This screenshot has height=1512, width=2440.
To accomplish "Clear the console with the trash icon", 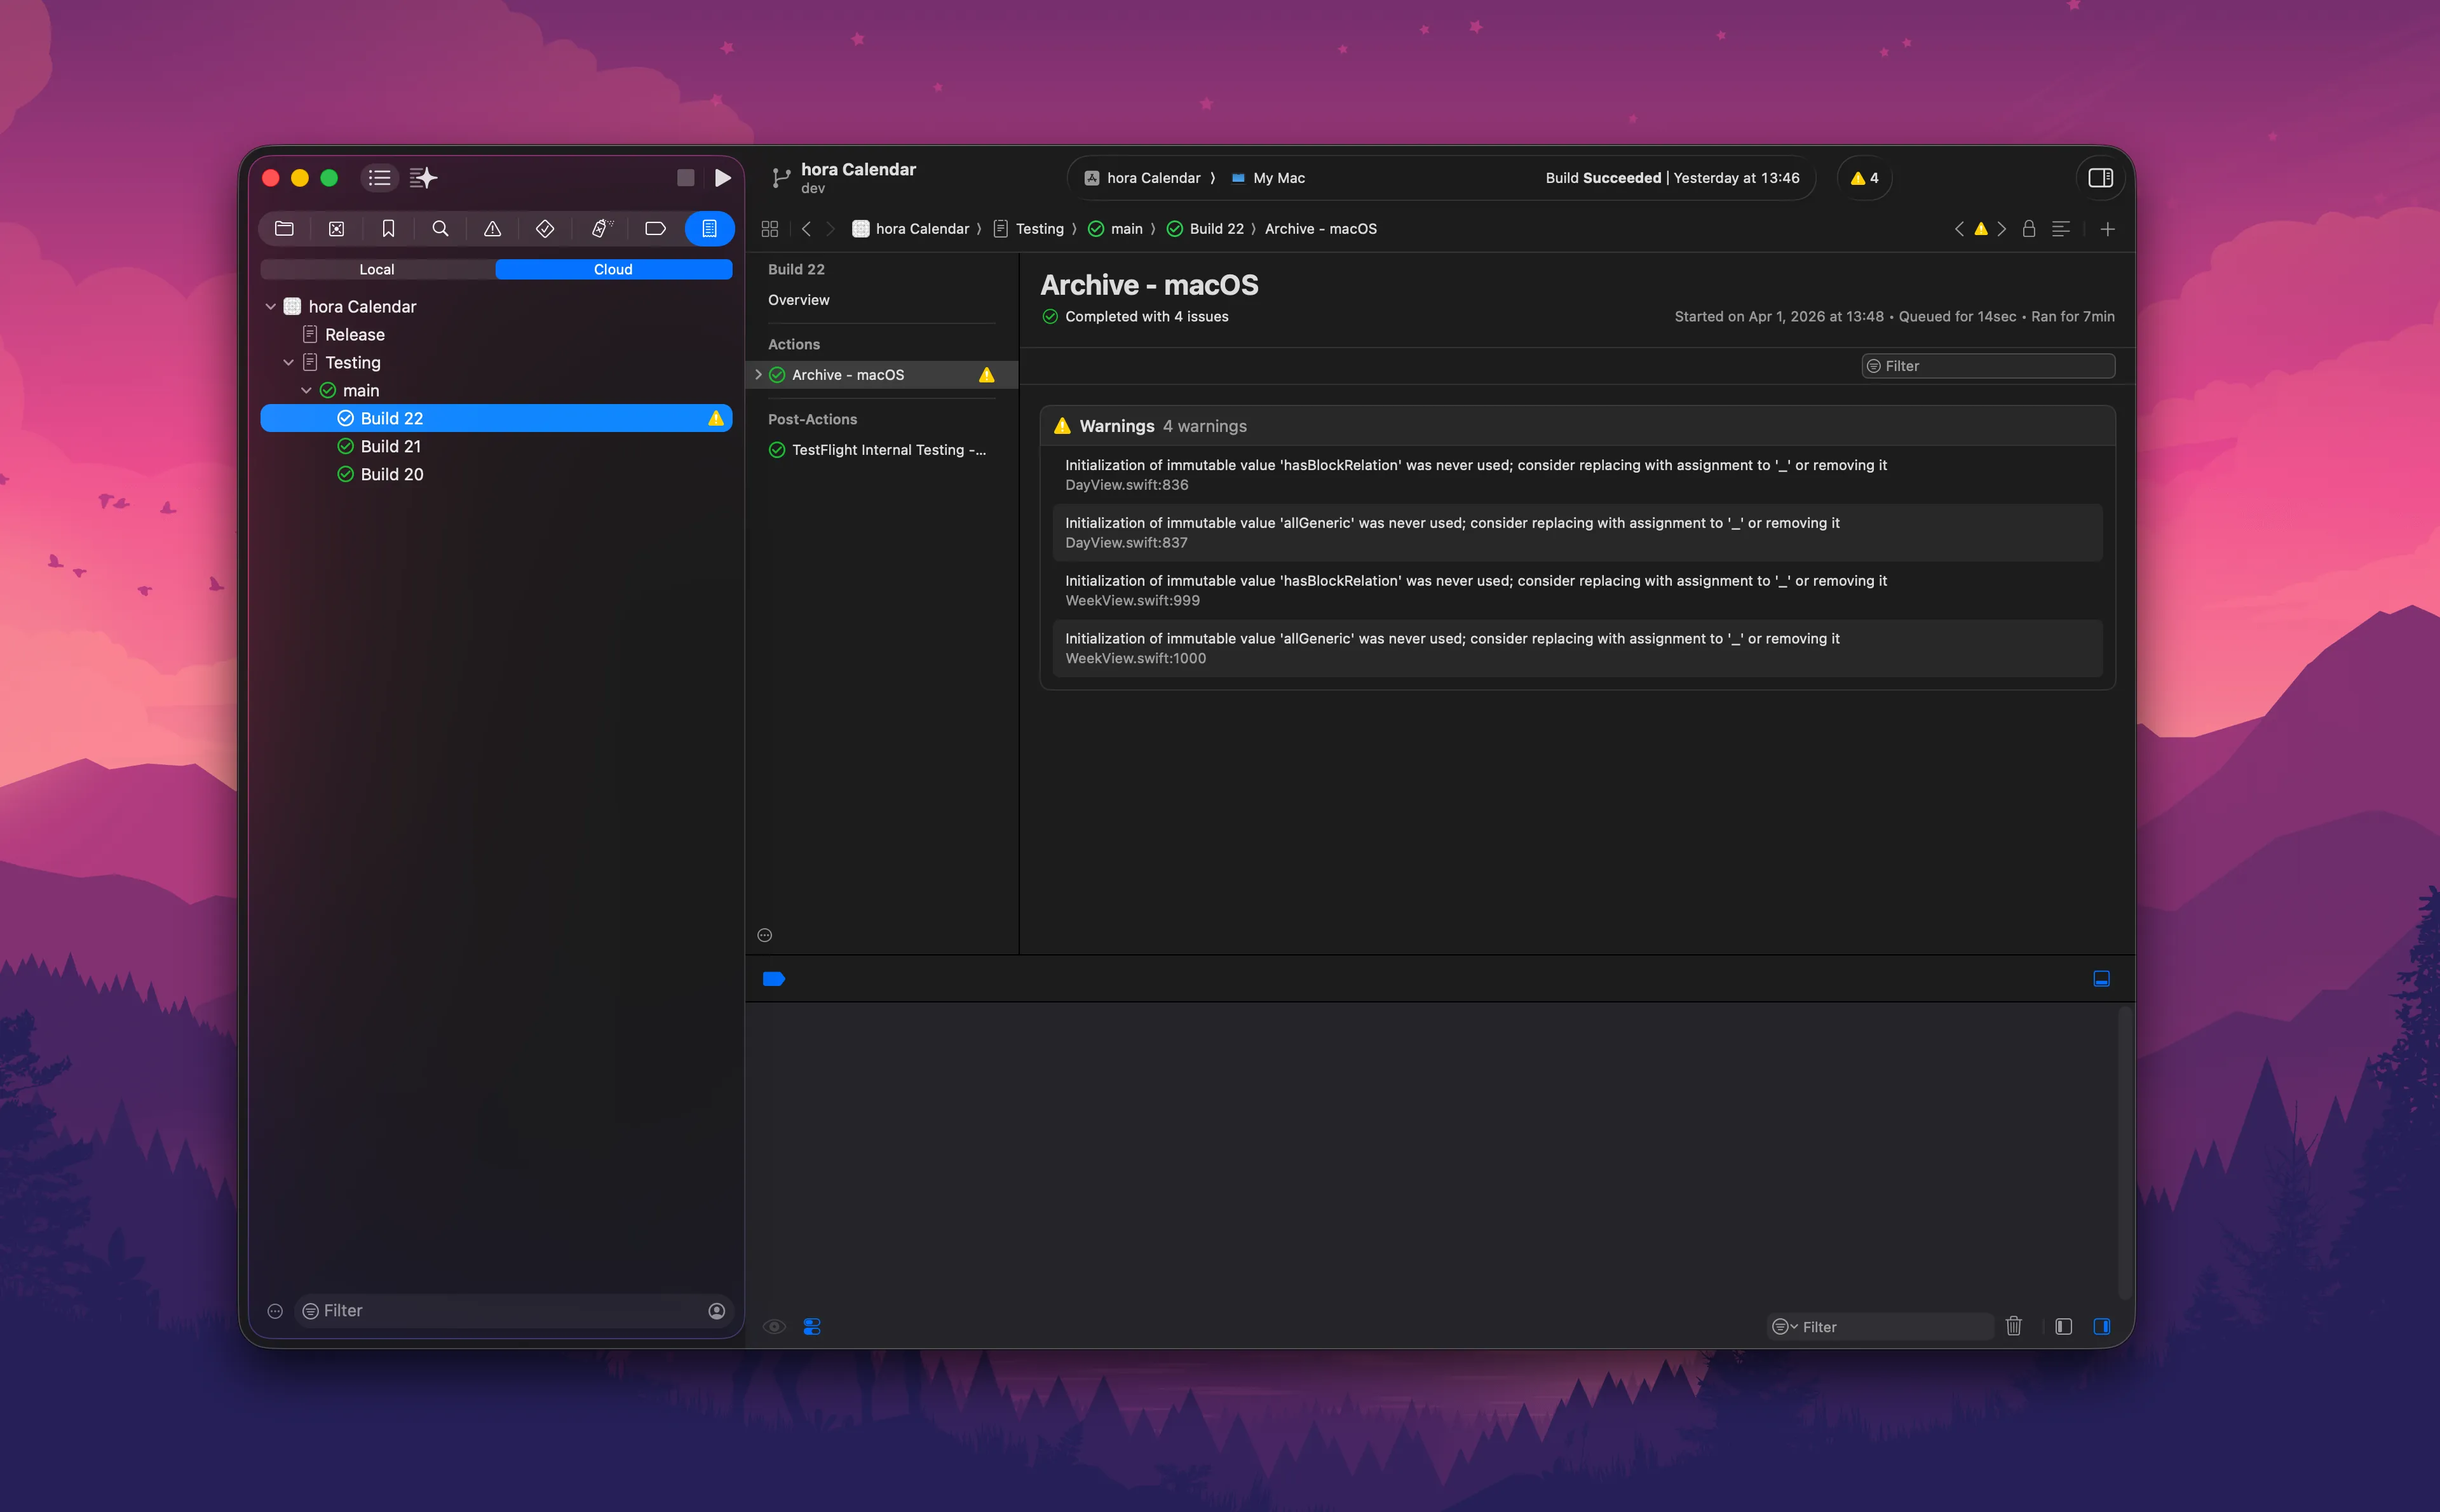I will pyautogui.click(x=2014, y=1326).
